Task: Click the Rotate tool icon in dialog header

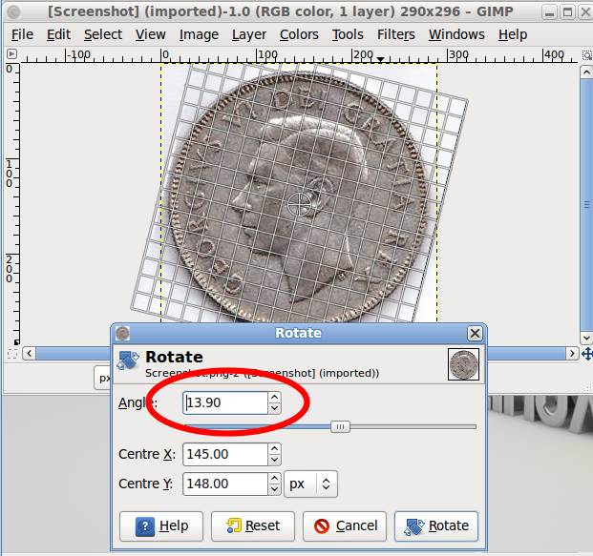Action: click(x=128, y=360)
